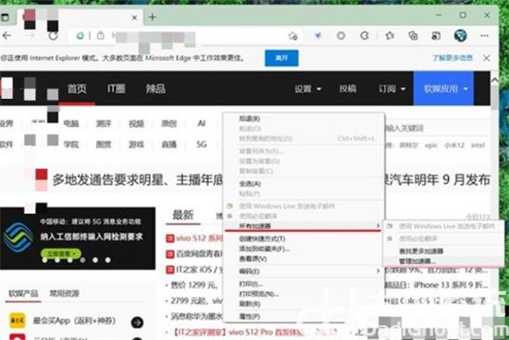This screenshot has height=340, width=509.
Task: Open the 游戏 category link
Action: [136, 144]
